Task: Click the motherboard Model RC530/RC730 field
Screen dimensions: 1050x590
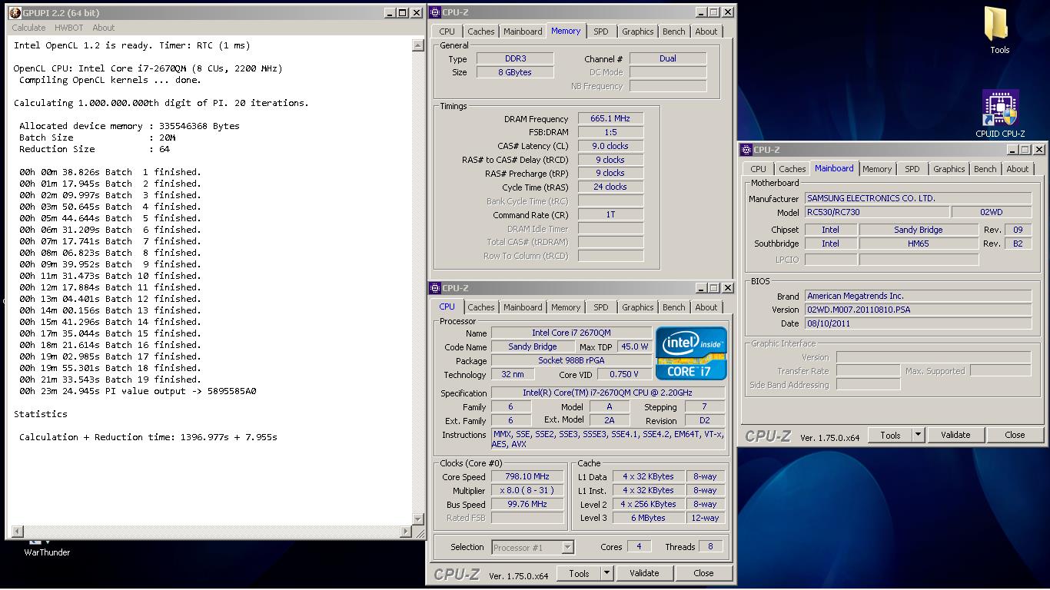Action: tap(876, 213)
